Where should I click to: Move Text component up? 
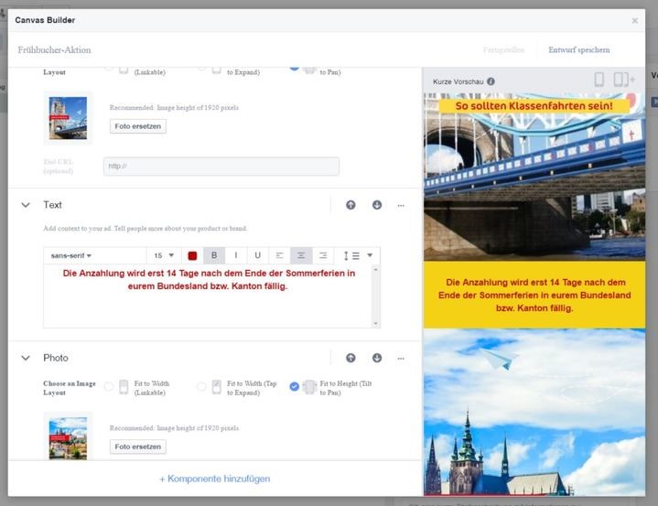pyautogui.click(x=351, y=205)
